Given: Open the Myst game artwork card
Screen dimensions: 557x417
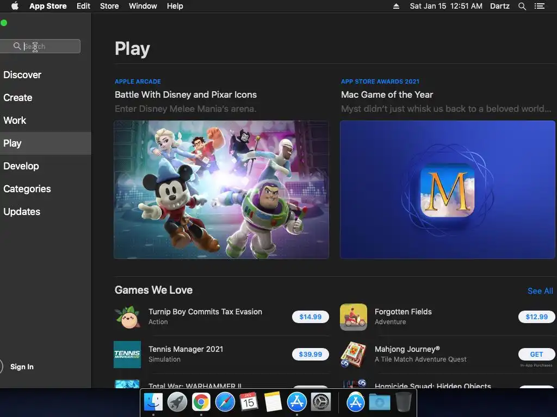Looking at the screenshot, I should pos(448,189).
